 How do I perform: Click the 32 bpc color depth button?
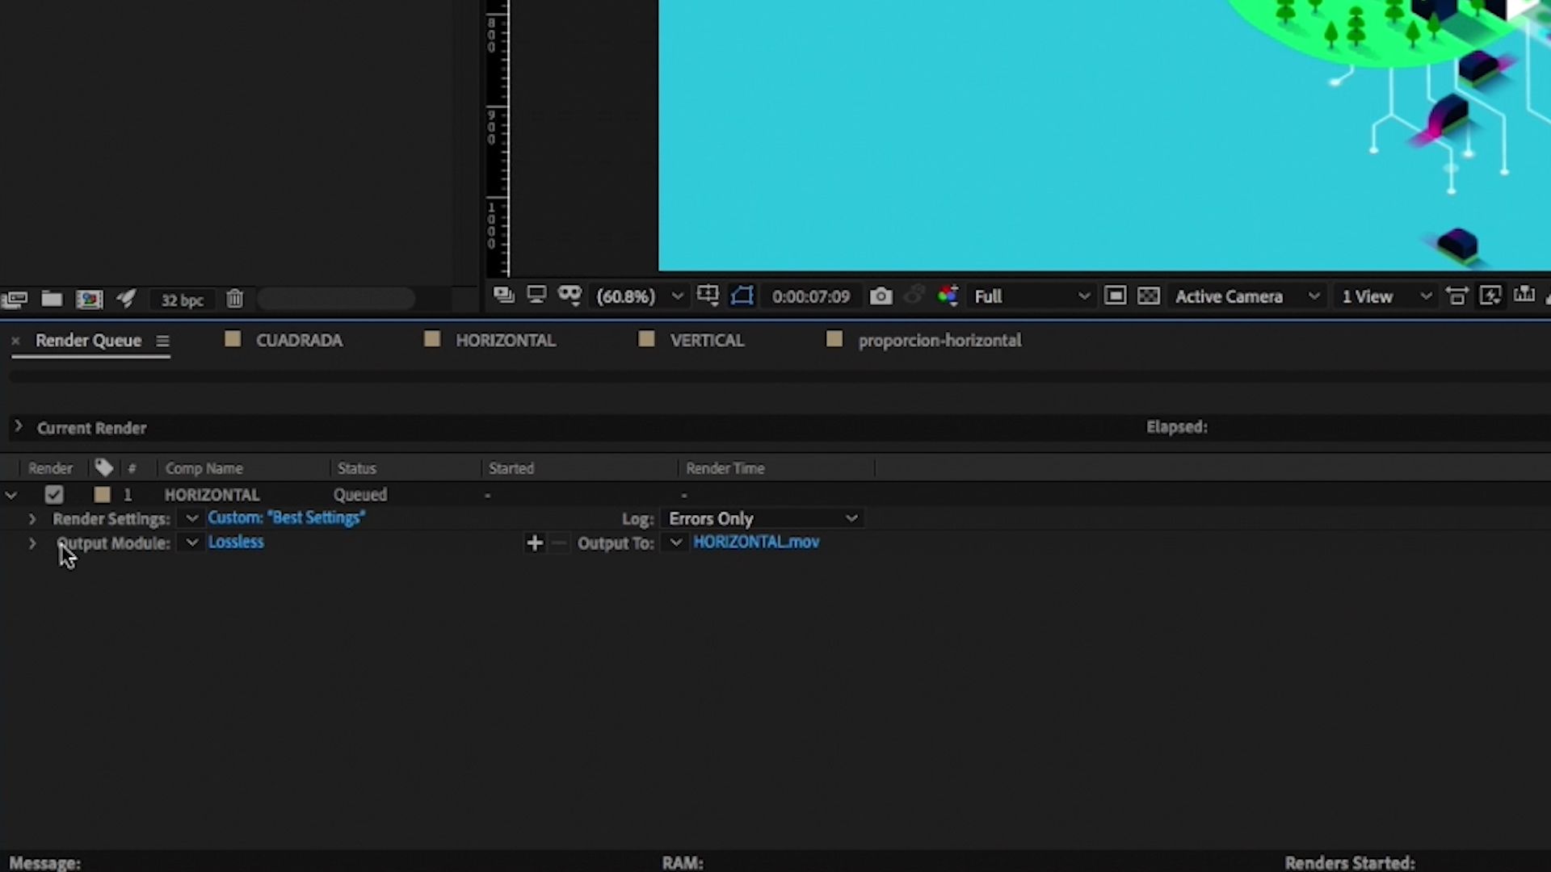(182, 300)
